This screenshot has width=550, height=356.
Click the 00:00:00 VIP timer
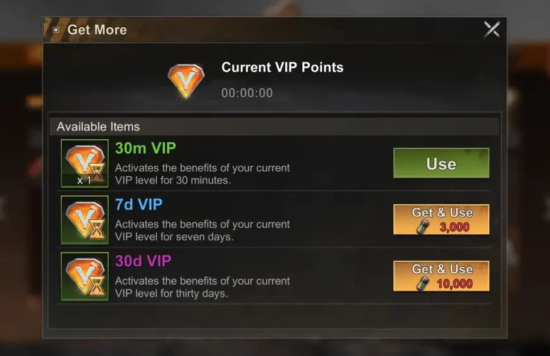[247, 94]
